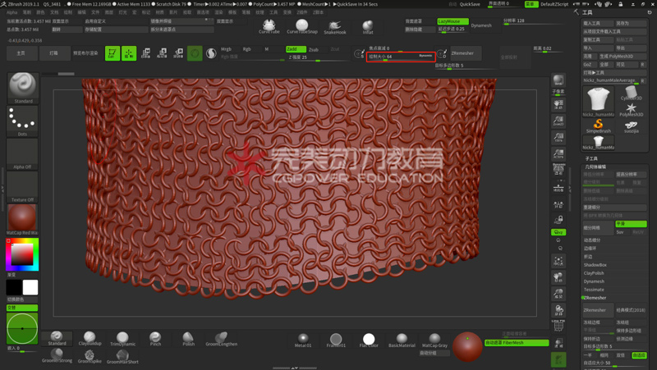Screen dimensions: 657x370
Task: Toggle LazyMouse on or off
Action: click(453, 21)
